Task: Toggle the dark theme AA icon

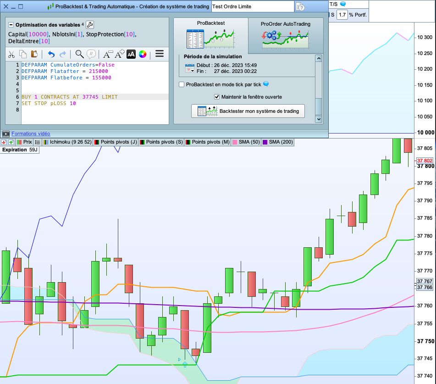Action: click(x=131, y=54)
